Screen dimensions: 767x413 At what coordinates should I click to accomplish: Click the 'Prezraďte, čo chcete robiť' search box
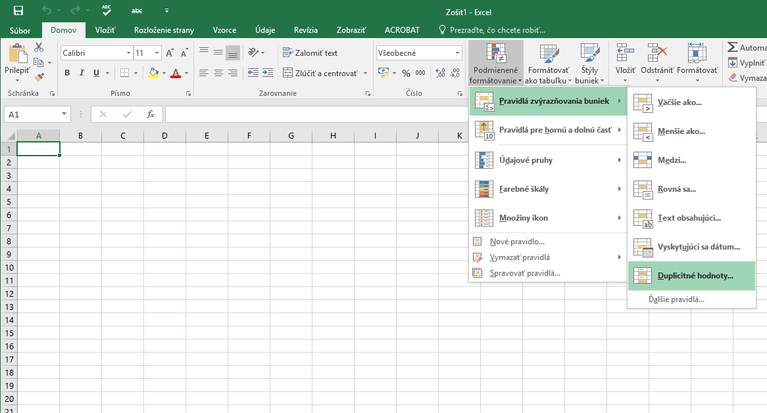497,30
